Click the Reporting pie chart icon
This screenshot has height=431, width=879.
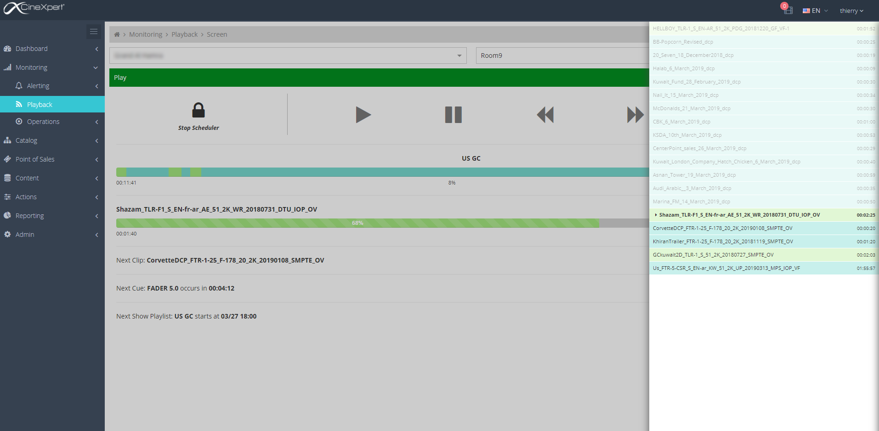tap(7, 216)
